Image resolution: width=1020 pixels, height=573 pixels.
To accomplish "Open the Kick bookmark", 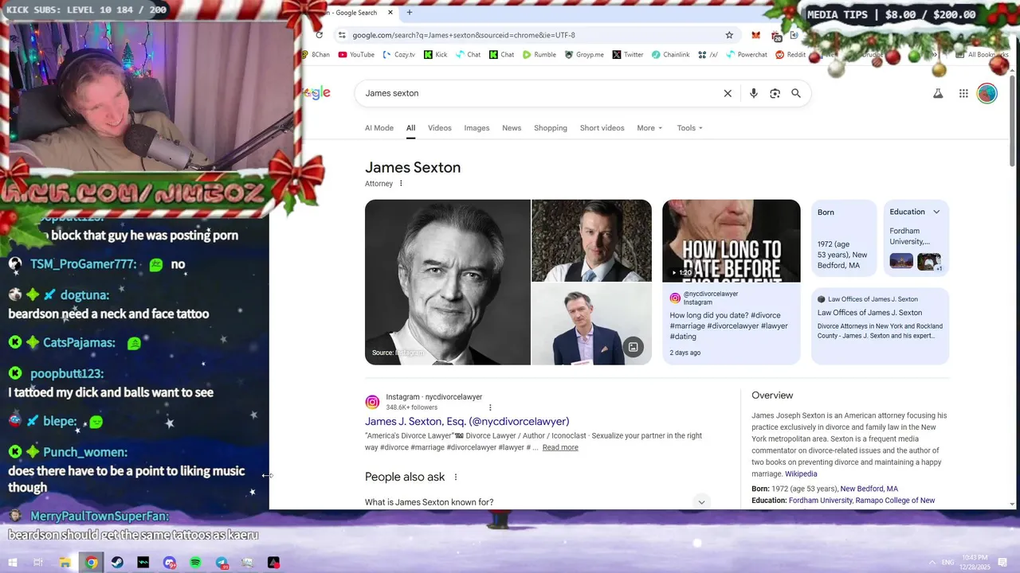I will click(436, 55).
